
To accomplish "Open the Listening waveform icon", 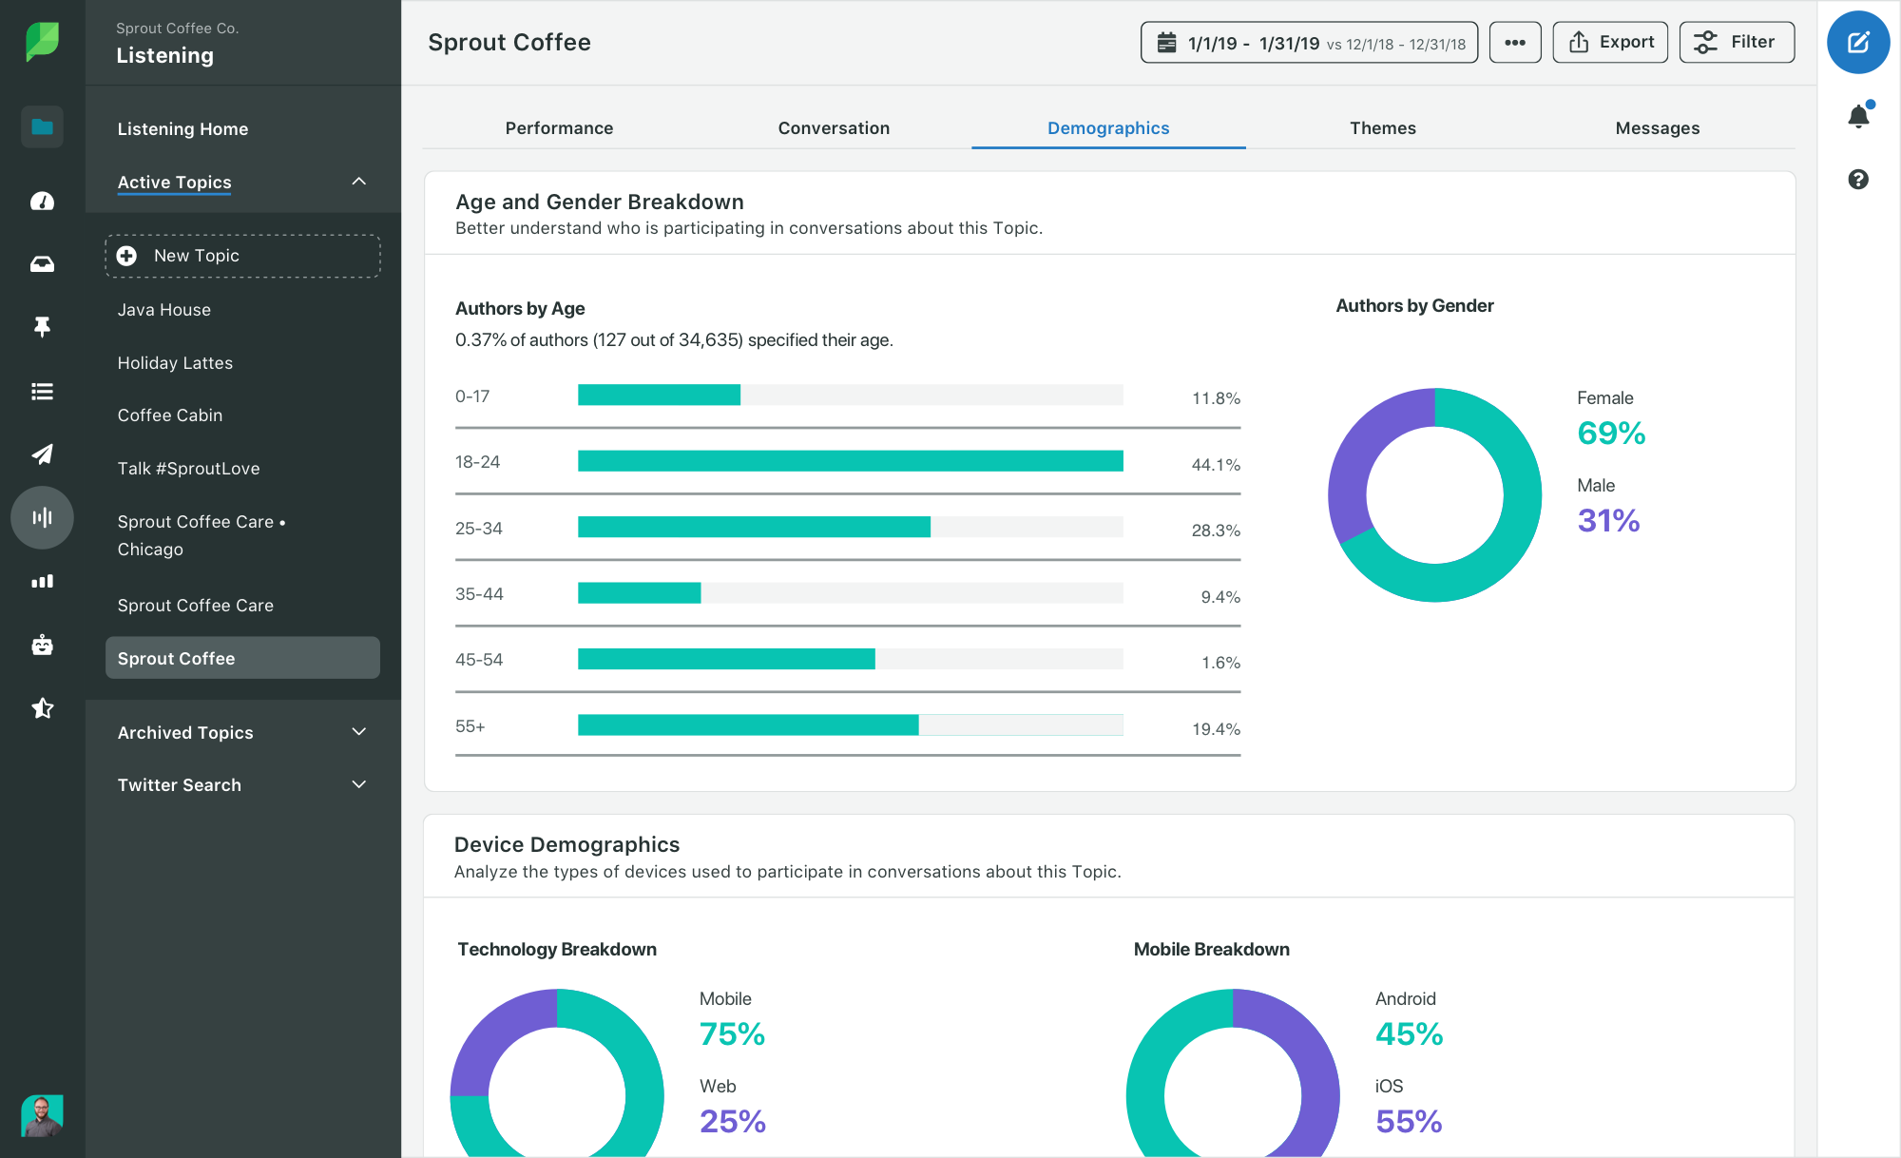I will pyautogui.click(x=42, y=517).
